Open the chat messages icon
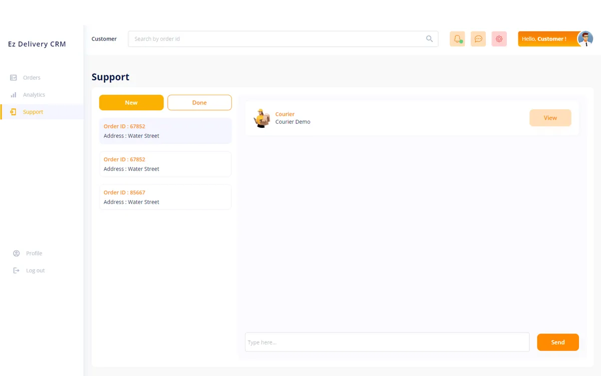This screenshot has width=601, height=376. click(x=478, y=39)
